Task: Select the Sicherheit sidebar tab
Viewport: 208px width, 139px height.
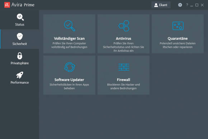Action: pos(20,39)
